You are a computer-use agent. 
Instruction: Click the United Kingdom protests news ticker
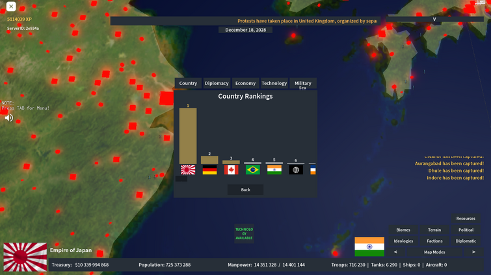coord(246,21)
